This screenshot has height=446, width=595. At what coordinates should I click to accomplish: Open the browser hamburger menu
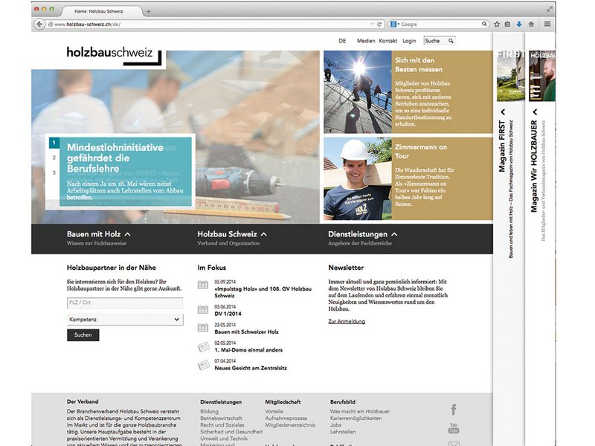(547, 25)
